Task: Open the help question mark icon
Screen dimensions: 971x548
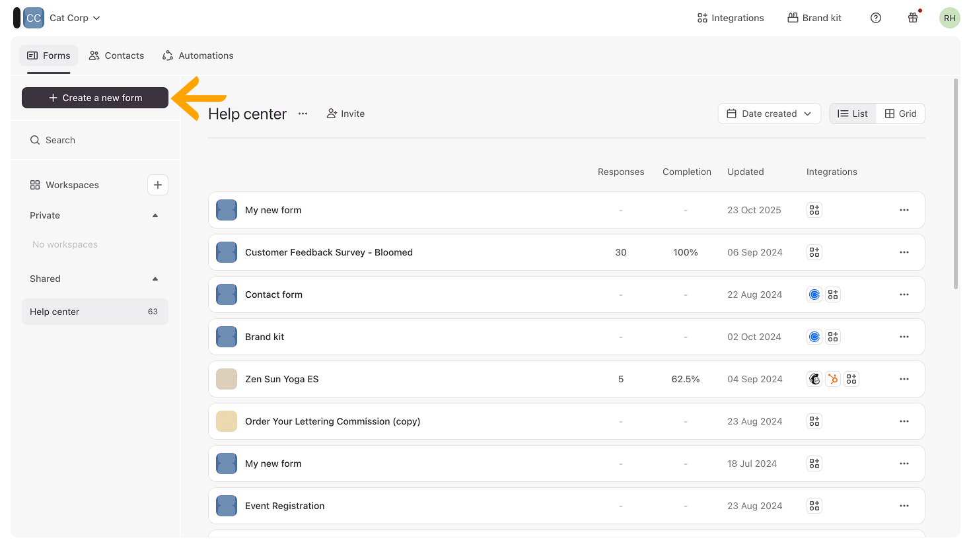Action: point(876,18)
